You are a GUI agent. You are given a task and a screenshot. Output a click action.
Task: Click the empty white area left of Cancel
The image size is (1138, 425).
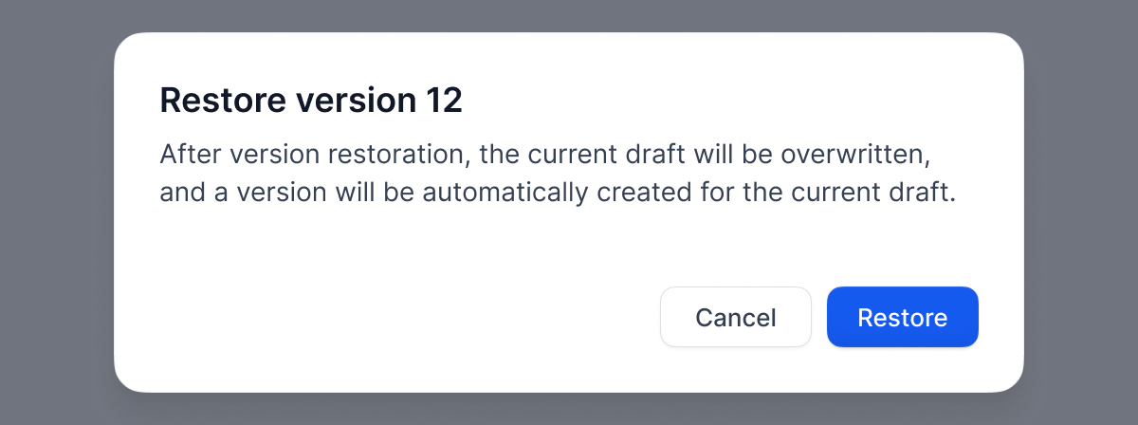click(x=398, y=317)
